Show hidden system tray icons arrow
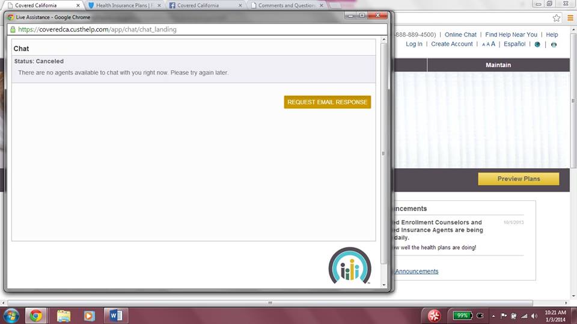The width and height of the screenshot is (577, 324). click(493, 316)
